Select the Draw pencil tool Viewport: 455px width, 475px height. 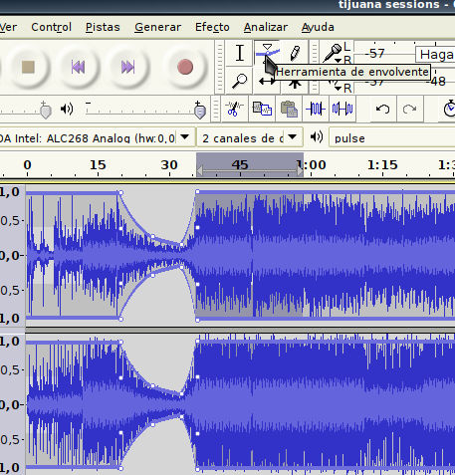click(x=295, y=53)
